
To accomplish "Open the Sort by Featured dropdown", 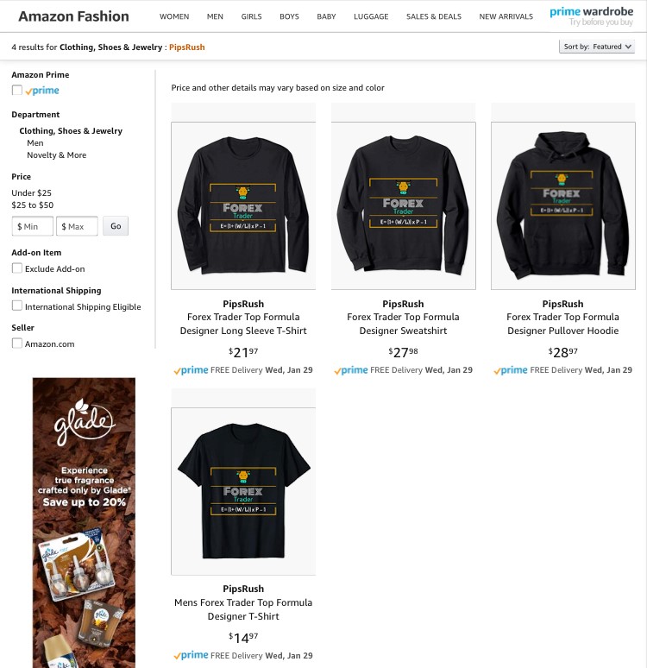I will coord(597,47).
